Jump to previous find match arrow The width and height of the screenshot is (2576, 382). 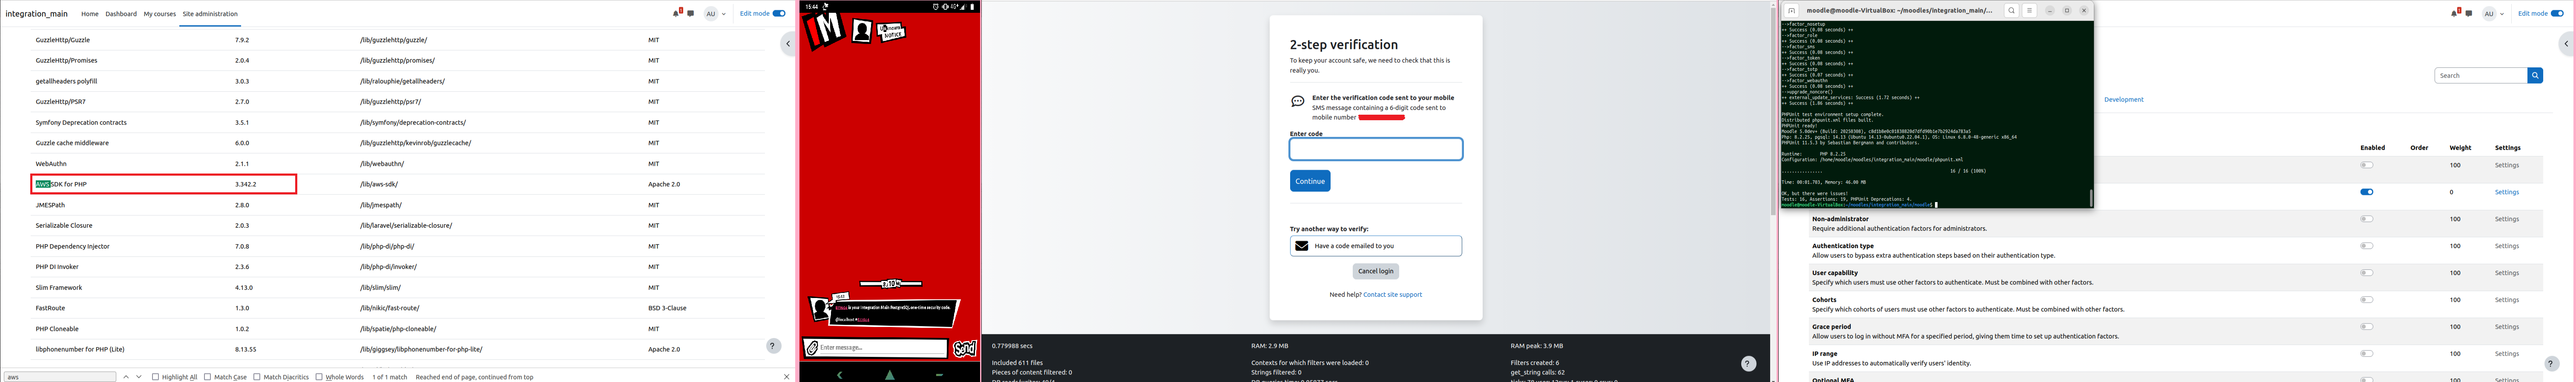[x=126, y=377]
